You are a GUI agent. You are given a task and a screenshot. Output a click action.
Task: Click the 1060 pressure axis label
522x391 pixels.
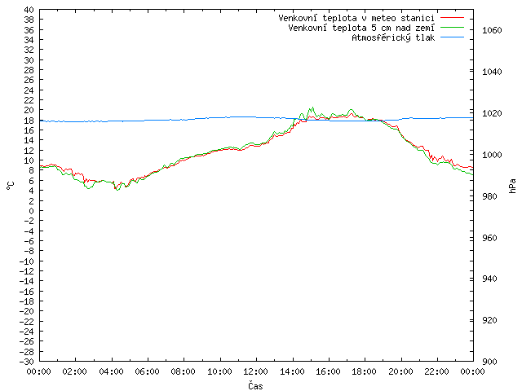point(492,30)
